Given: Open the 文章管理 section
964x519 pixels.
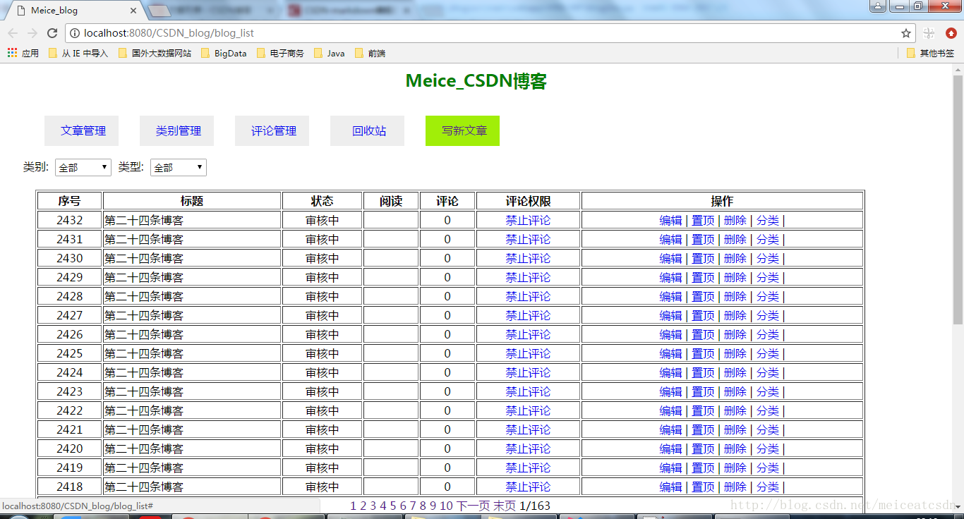Looking at the screenshot, I should 82,130.
